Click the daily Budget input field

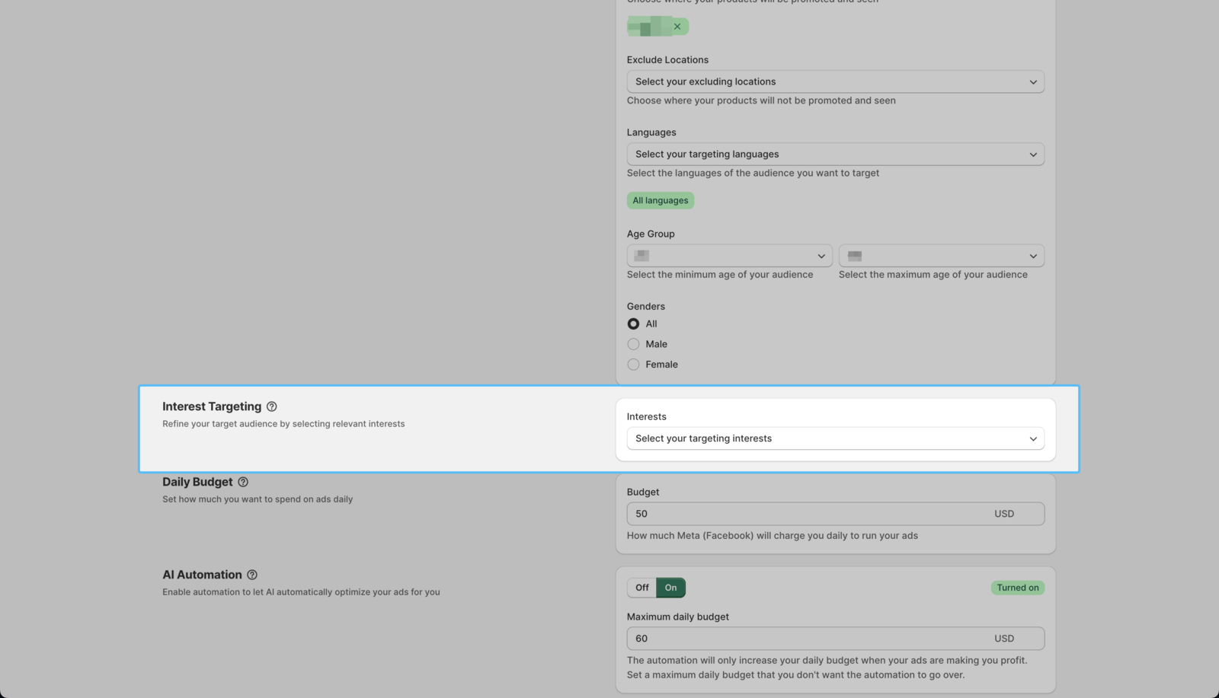point(808,514)
